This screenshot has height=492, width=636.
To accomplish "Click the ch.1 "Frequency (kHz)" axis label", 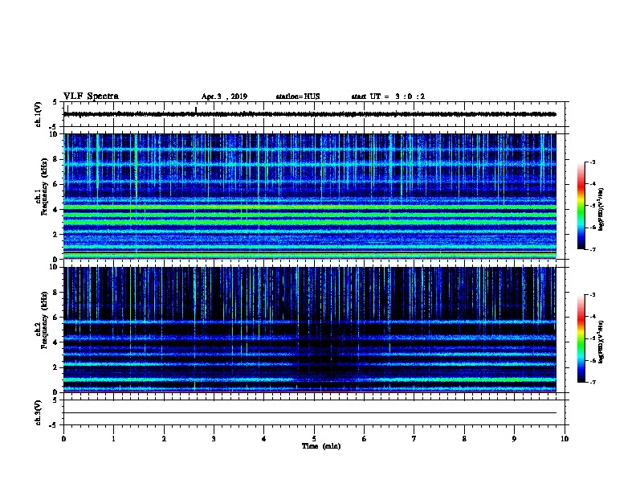I will point(44,187).
